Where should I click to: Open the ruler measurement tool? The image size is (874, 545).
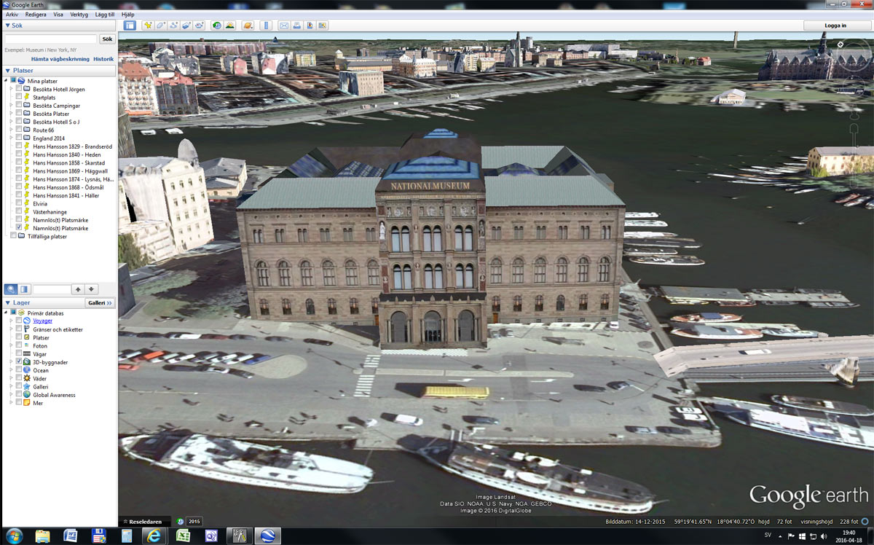266,26
